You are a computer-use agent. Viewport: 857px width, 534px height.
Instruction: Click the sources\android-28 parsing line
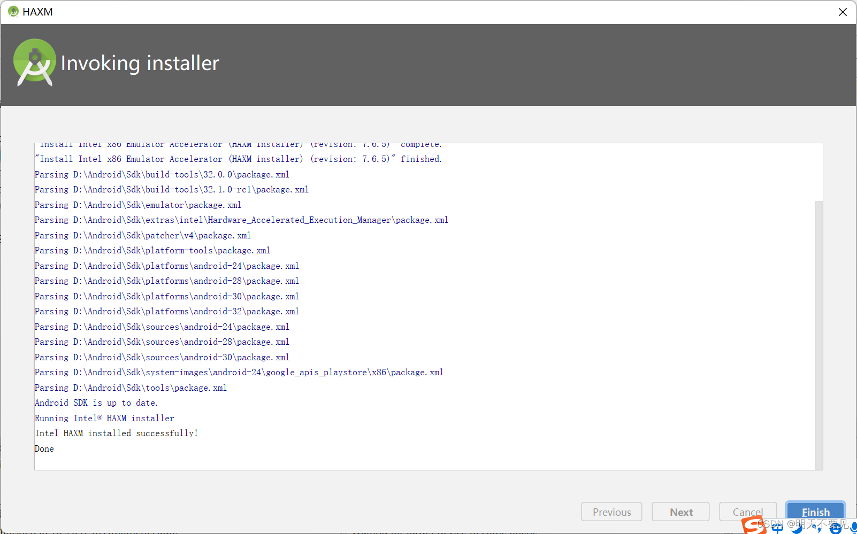point(162,342)
